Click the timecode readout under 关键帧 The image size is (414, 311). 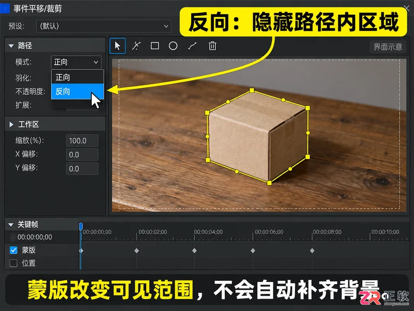35,237
